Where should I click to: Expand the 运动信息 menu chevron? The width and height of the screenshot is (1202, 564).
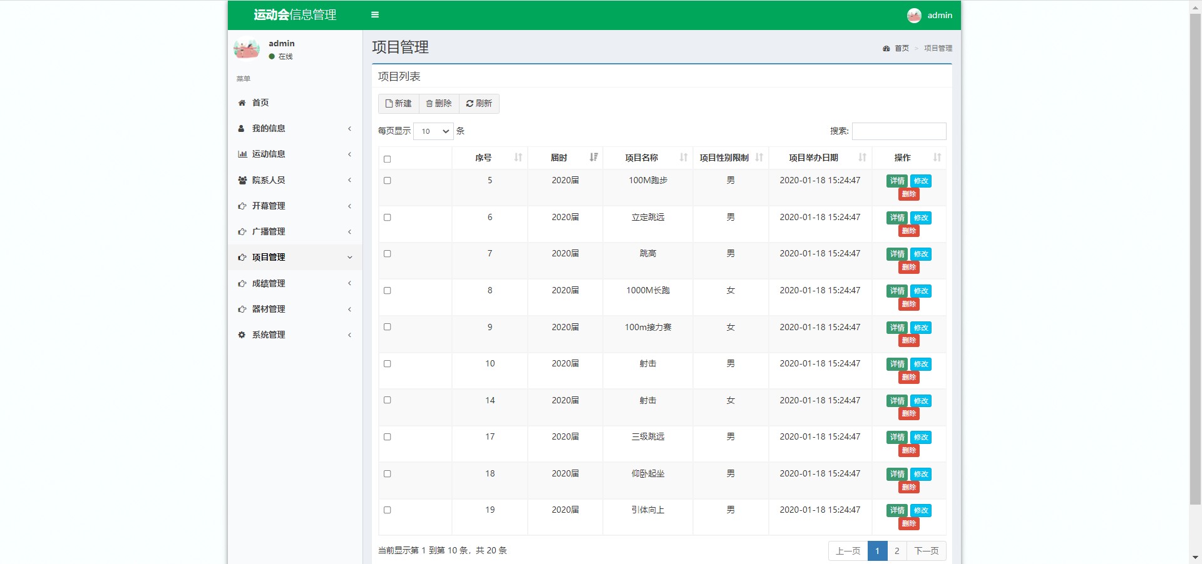(349, 154)
